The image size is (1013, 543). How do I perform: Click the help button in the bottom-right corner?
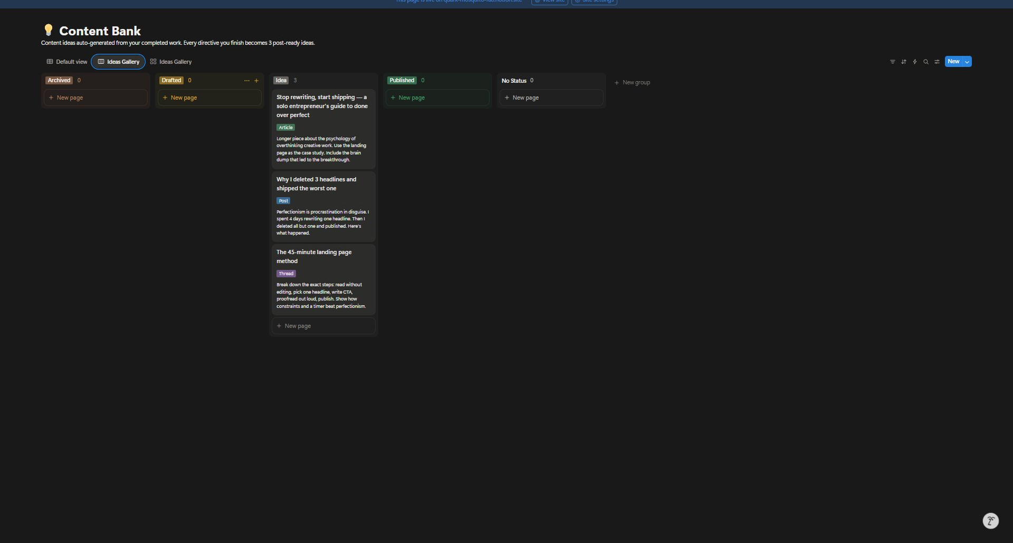pos(990,521)
